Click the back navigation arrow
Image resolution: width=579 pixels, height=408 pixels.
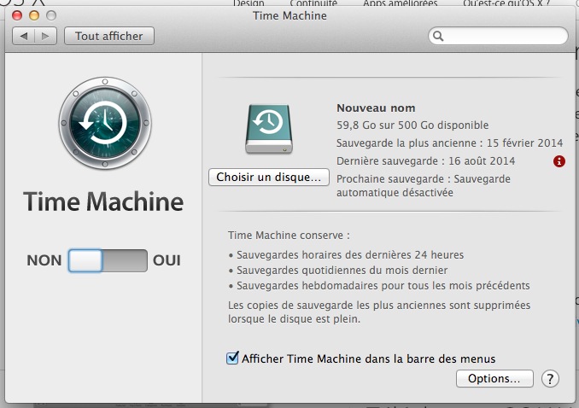24,36
